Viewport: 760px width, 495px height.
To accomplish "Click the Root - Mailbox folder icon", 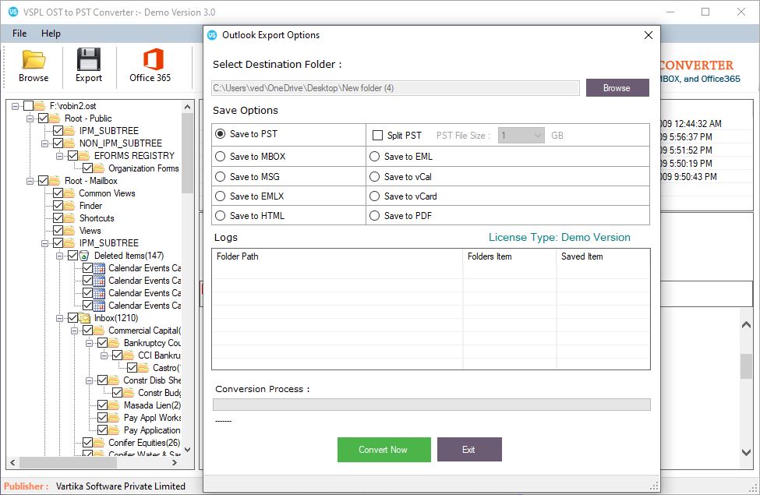I will 55,181.
